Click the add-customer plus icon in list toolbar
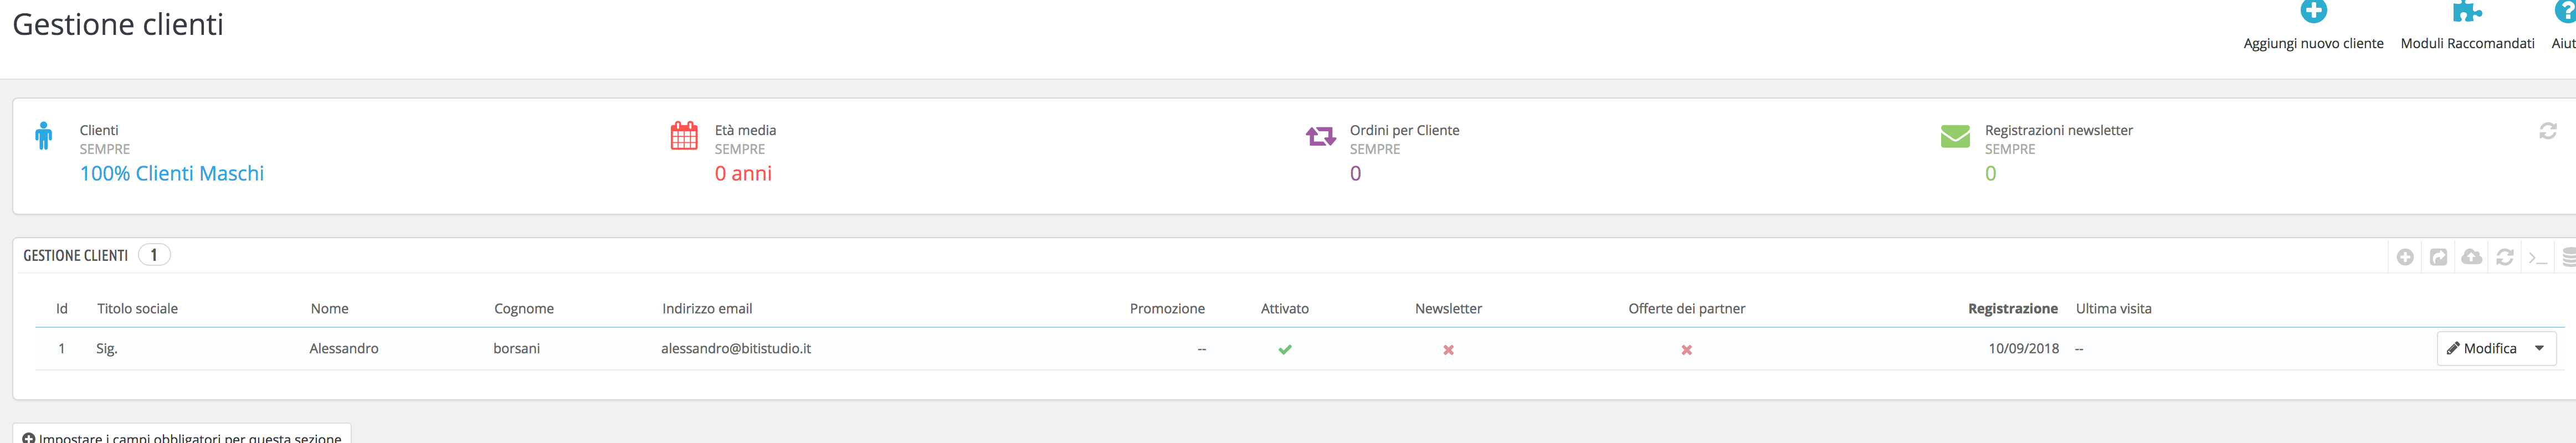 (x=2405, y=257)
